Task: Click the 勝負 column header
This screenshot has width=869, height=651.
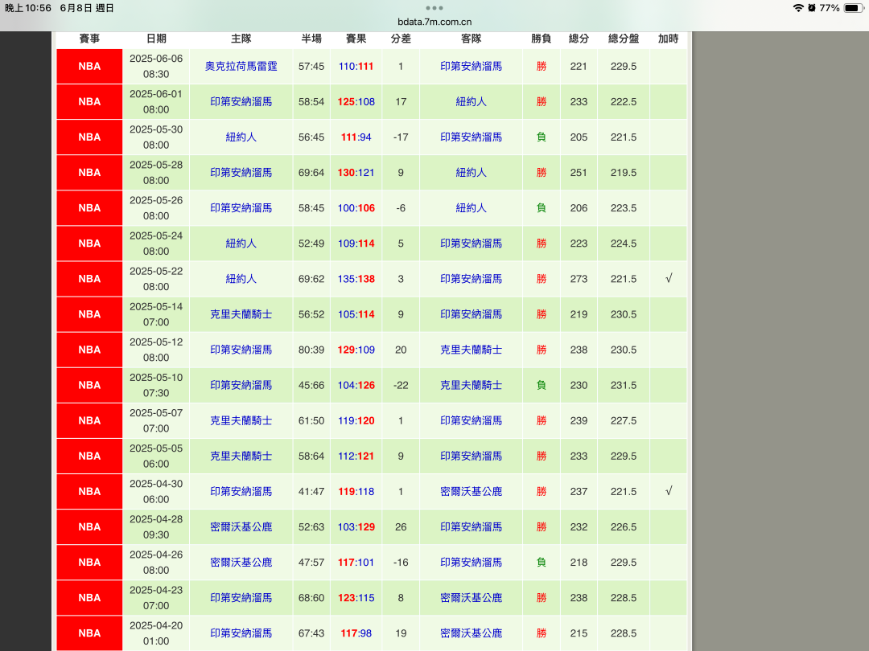Action: 541,39
